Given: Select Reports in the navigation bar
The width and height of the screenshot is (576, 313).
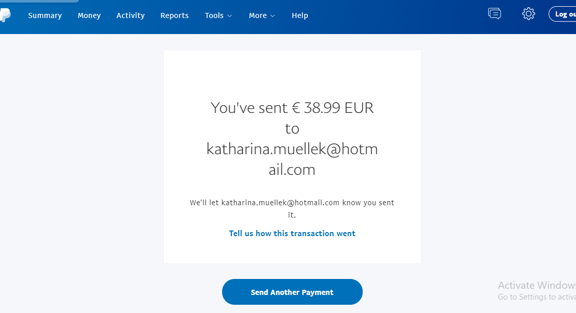Looking at the screenshot, I should [175, 15].
